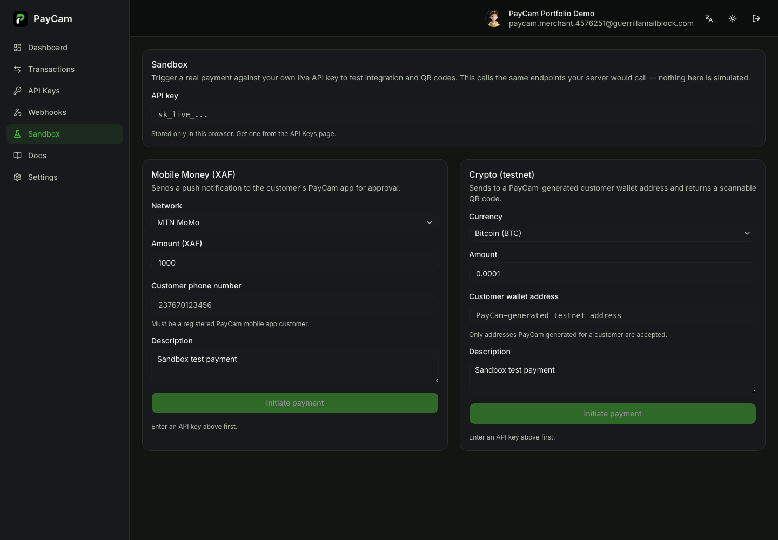This screenshot has height=540, width=778.
Task: Select the Sandbox sidebar item
Action: 65,134
